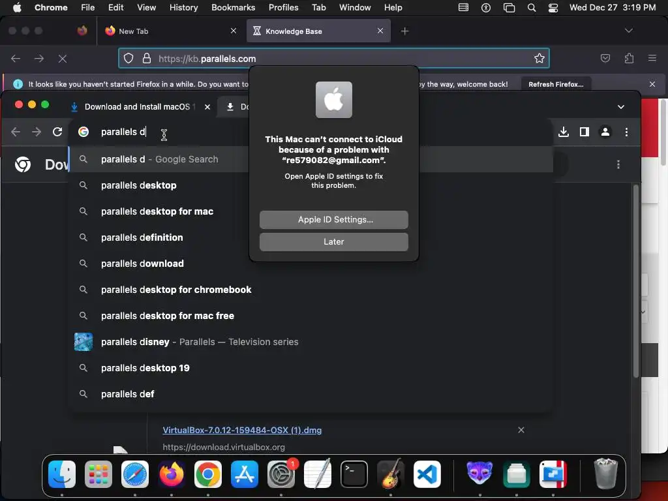
Task: Open the History menu
Action: pos(183,7)
